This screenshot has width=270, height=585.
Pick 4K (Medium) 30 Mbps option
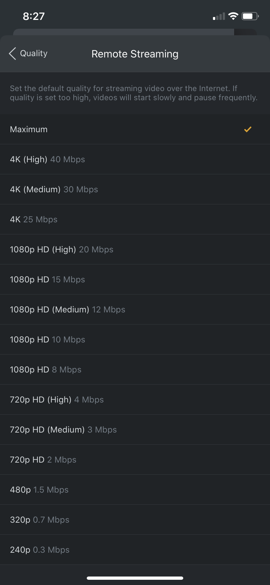coord(135,189)
